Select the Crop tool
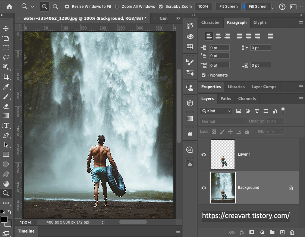305x237 pixels. 6,77
